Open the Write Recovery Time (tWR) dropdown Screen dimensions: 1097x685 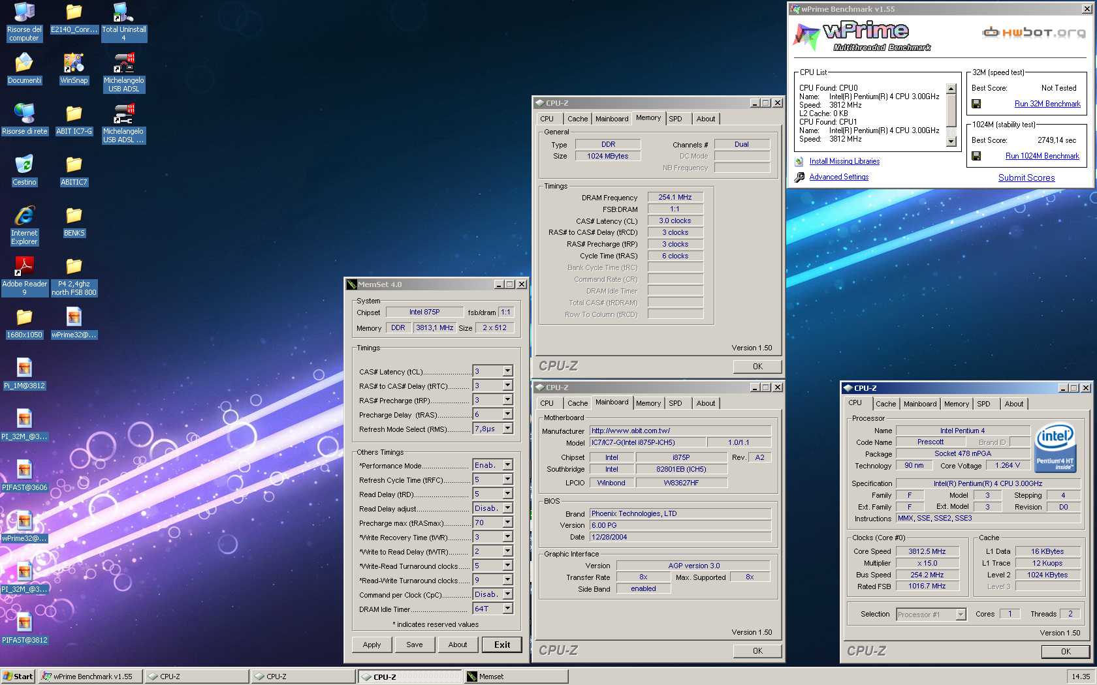[x=507, y=537]
